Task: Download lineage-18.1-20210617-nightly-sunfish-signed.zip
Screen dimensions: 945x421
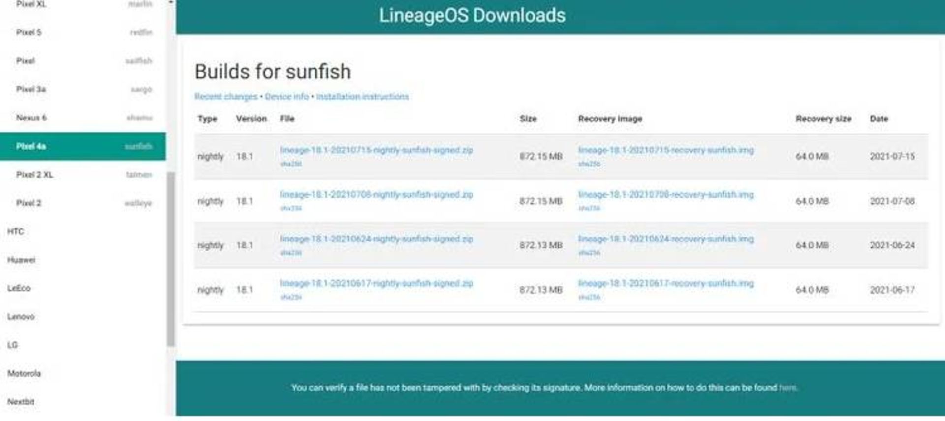Action: click(377, 284)
